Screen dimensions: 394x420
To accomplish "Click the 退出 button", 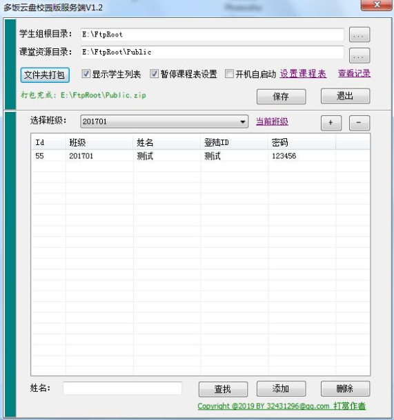I will 345,96.
